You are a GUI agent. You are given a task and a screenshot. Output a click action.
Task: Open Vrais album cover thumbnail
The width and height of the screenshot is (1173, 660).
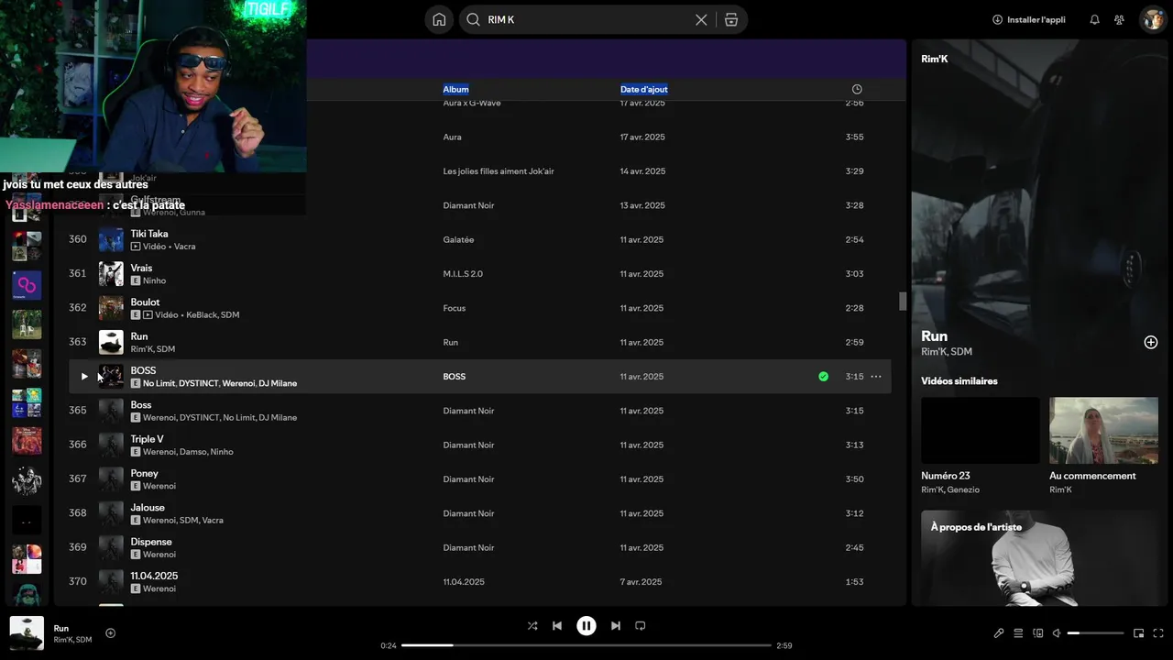pyautogui.click(x=111, y=274)
